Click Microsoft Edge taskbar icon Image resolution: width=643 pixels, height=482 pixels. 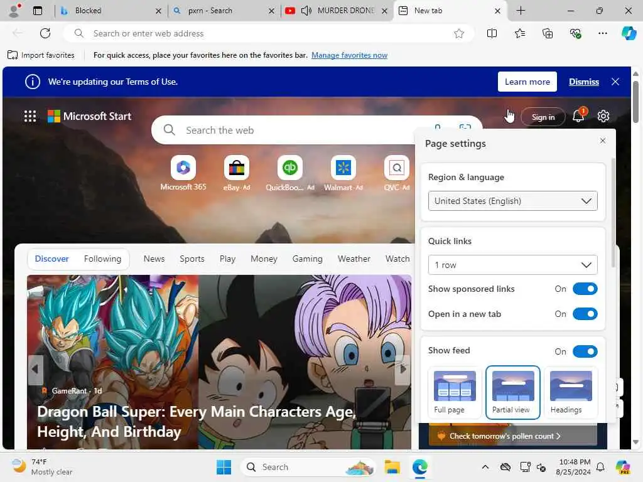(420, 467)
